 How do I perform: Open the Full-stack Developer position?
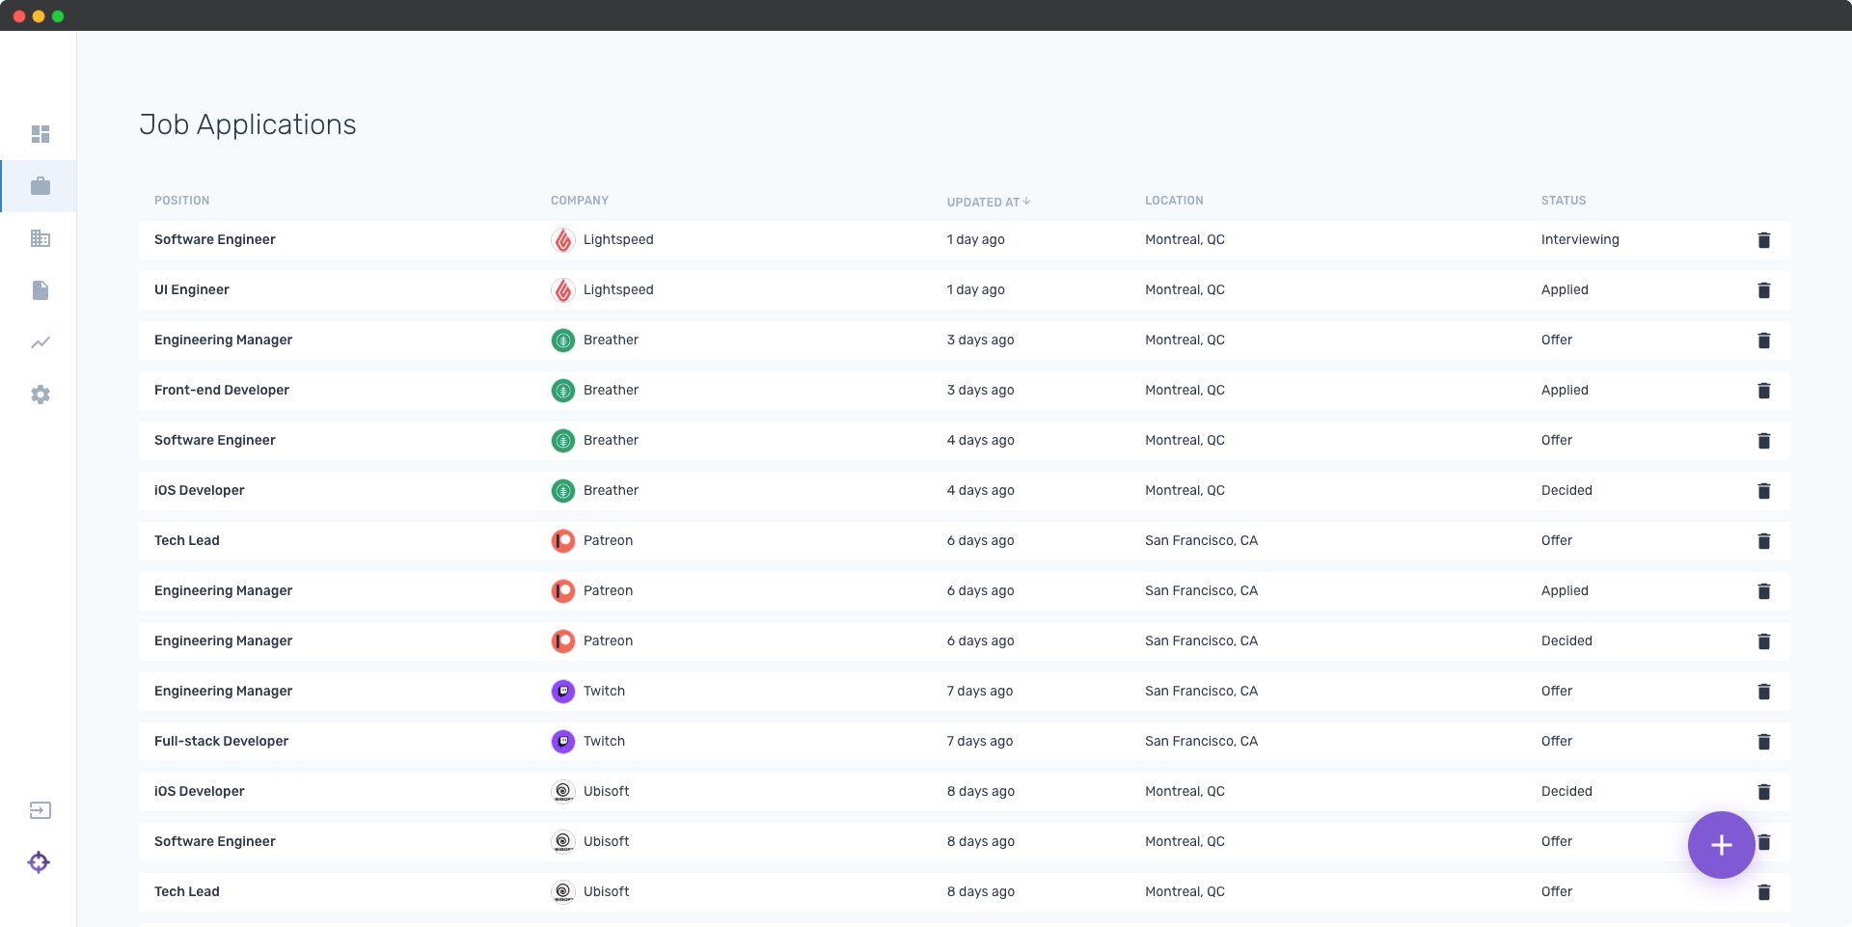coord(221,741)
